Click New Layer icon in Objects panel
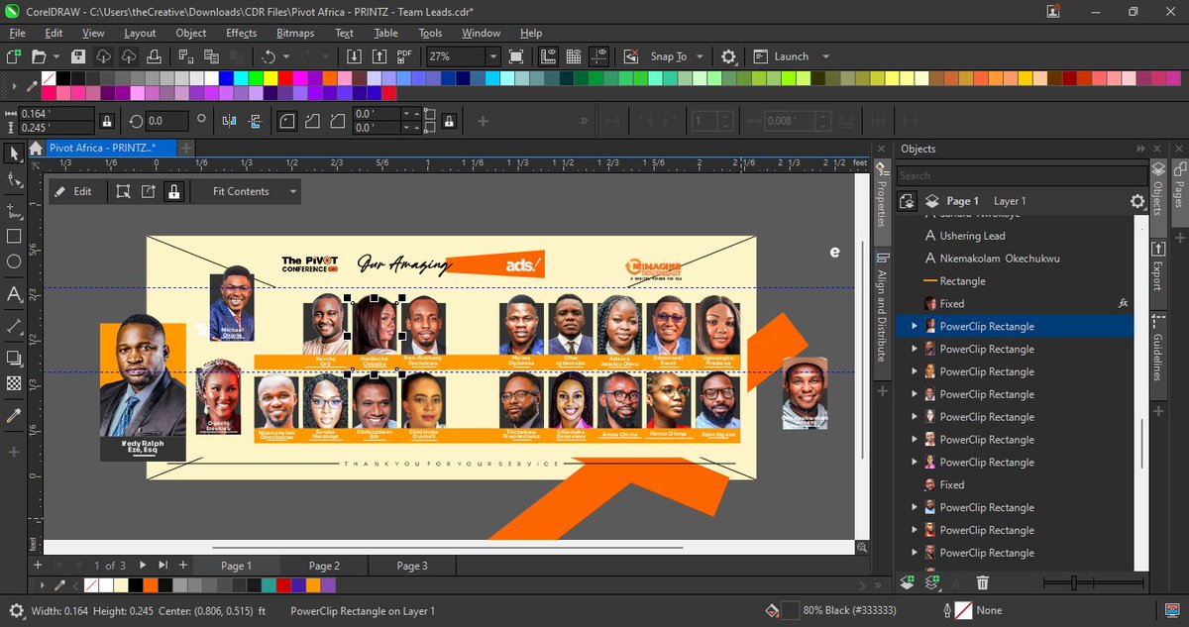 [x=907, y=583]
